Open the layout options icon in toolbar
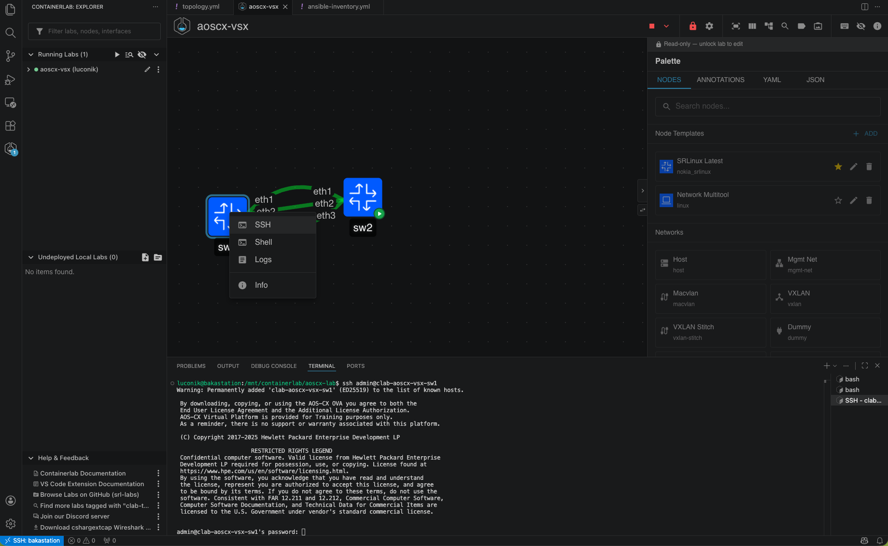 (769, 26)
